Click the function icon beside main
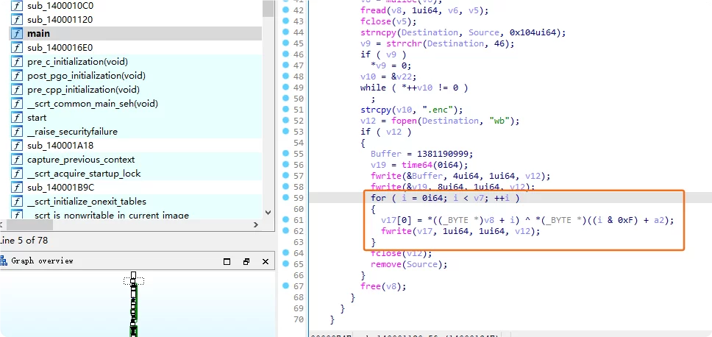 tap(16, 34)
